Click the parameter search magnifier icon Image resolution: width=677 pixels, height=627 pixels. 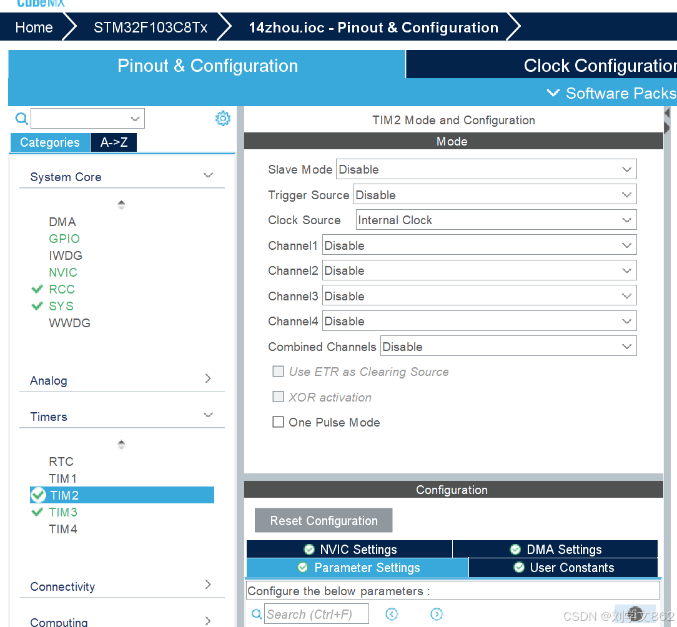[x=257, y=614]
